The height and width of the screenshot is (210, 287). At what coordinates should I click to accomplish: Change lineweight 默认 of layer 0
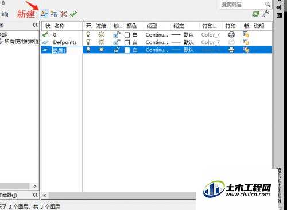point(183,35)
